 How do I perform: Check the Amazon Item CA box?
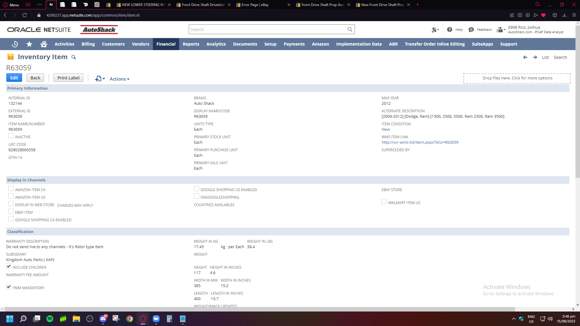pyautogui.click(x=11, y=189)
